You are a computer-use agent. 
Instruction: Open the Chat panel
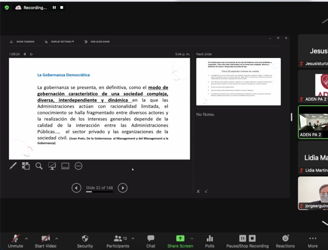tap(151, 241)
